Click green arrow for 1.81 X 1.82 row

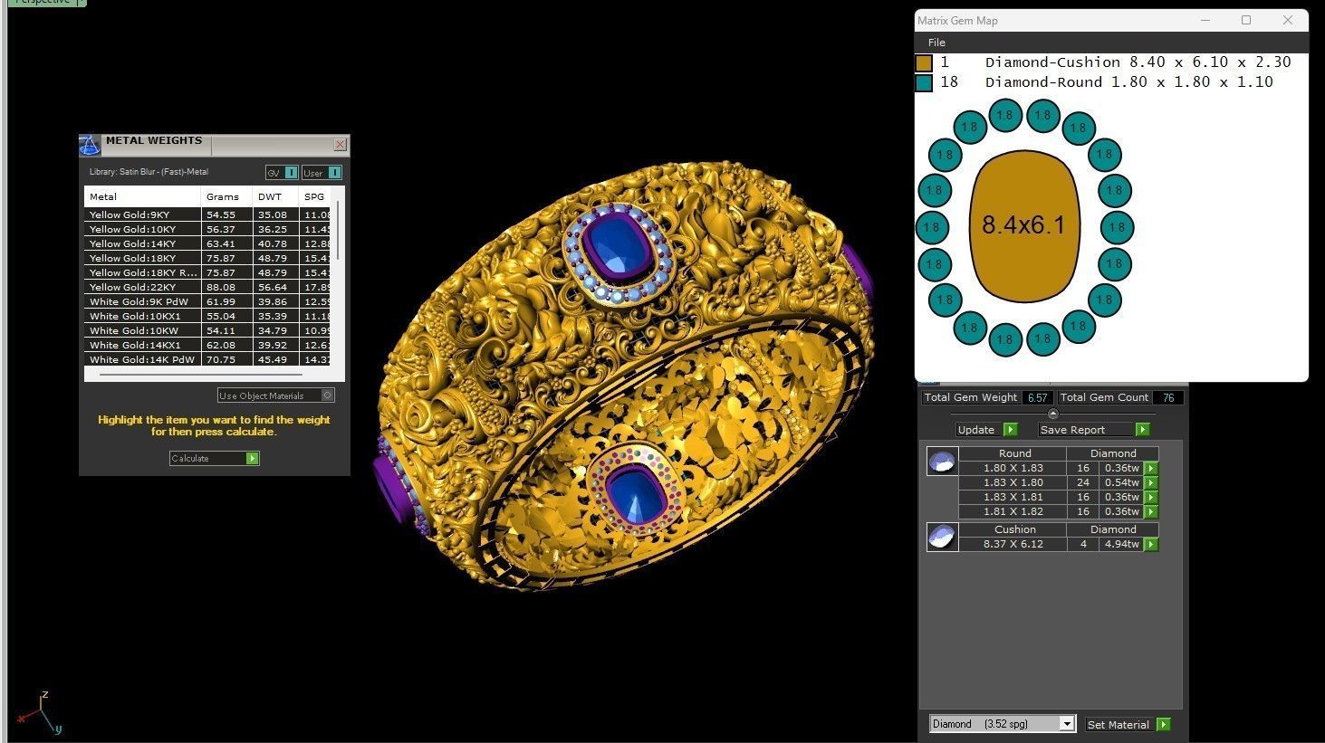point(1151,511)
